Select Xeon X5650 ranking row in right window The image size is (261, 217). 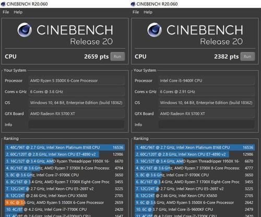195,196
